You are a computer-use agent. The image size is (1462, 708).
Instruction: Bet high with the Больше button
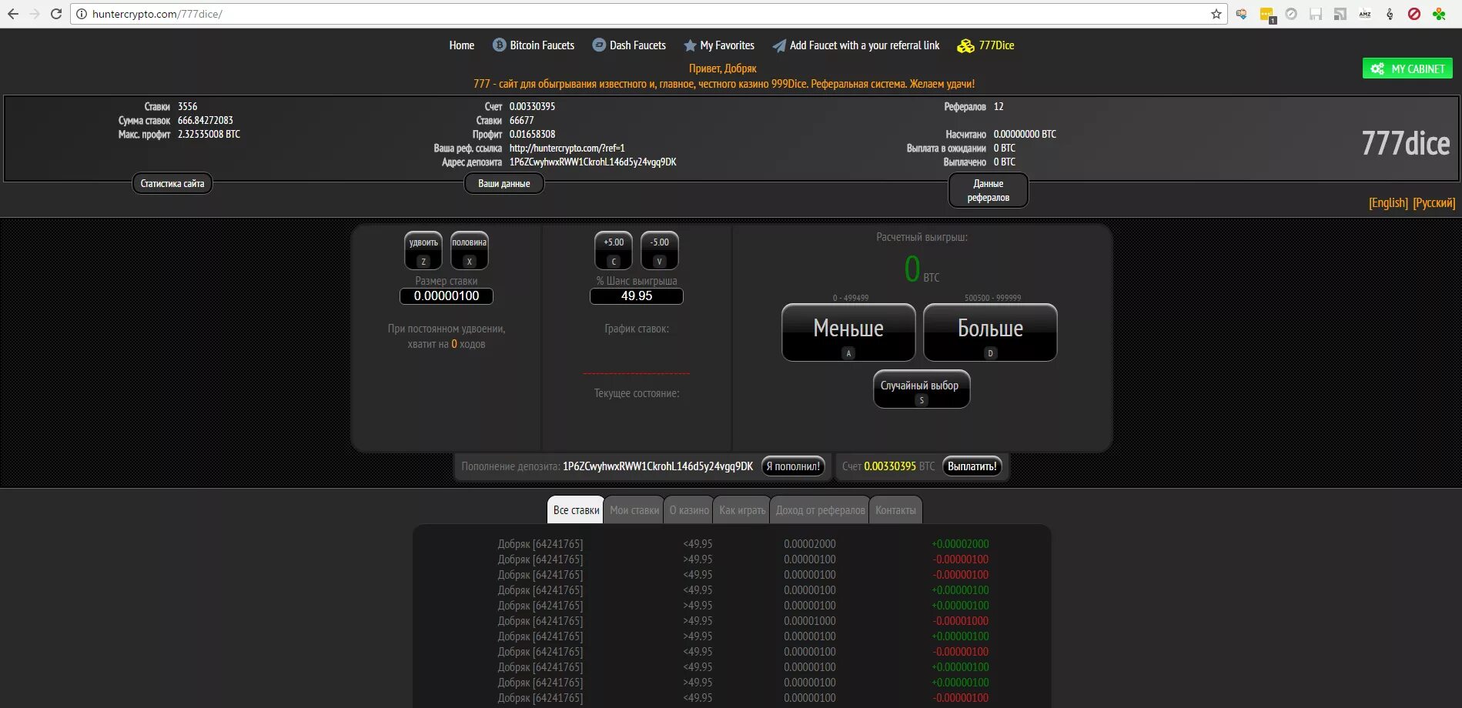pyautogui.click(x=990, y=332)
